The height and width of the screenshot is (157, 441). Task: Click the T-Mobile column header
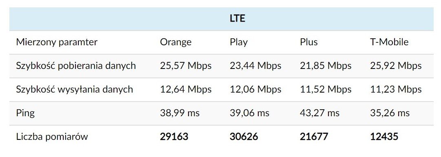389,42
